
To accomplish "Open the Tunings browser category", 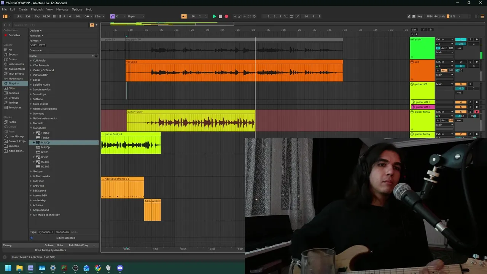I will (x=13, y=102).
